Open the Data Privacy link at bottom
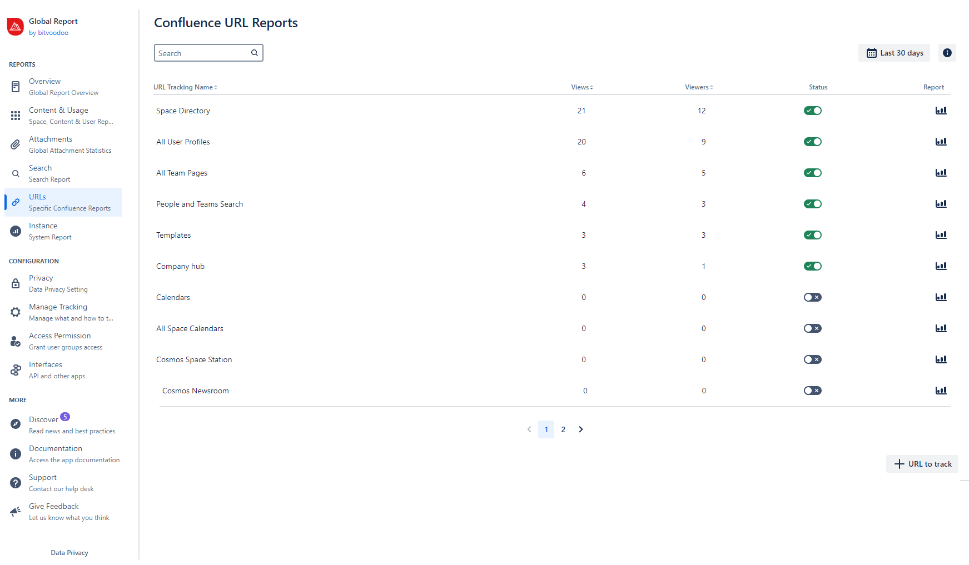Viewport: 969px width, 565px height. coord(69,553)
